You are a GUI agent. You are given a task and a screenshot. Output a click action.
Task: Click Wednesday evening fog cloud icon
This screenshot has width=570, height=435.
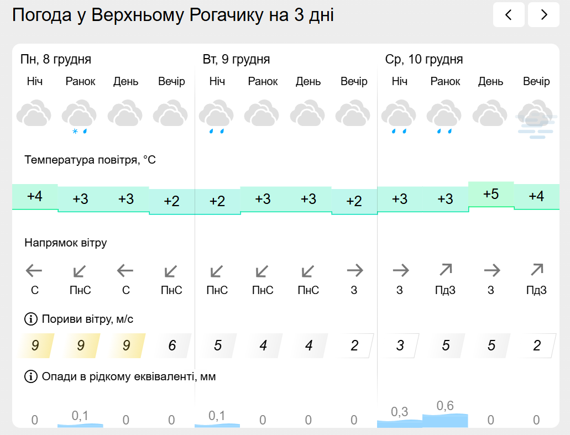tap(536, 117)
